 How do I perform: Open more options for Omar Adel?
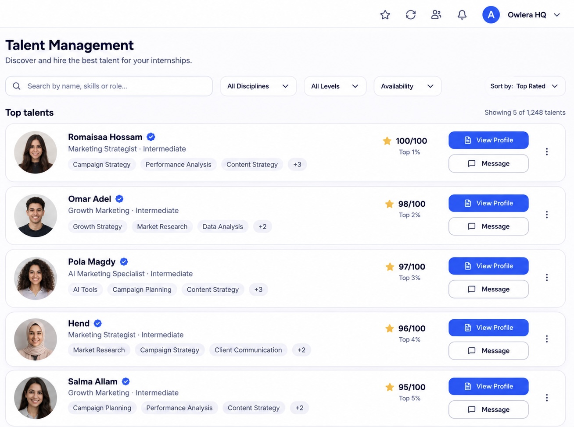[x=547, y=215]
